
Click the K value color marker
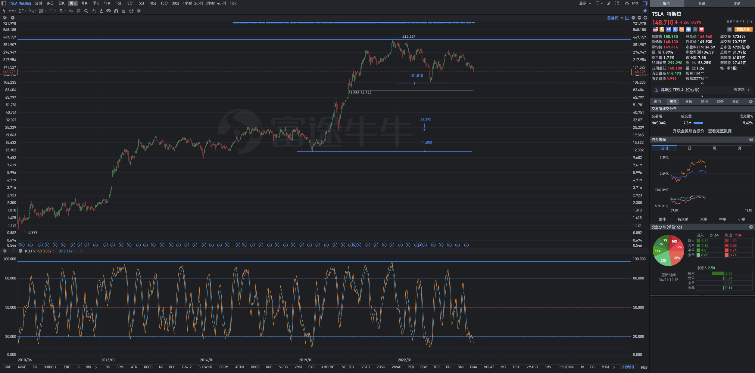point(53,251)
